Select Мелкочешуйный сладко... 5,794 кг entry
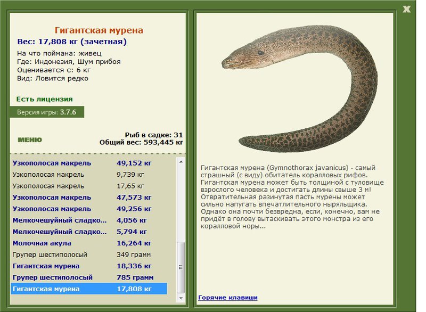This screenshot has height=312, width=426. [89, 232]
